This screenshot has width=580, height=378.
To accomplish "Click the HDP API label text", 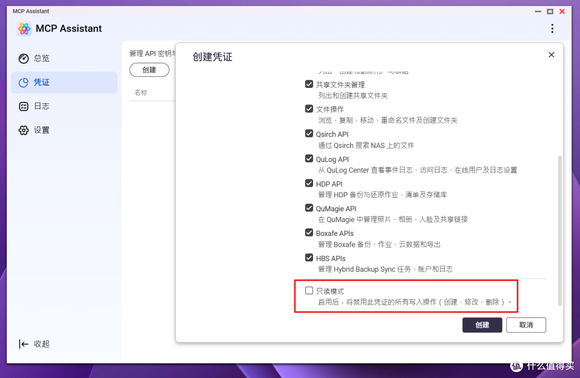I will [x=329, y=184].
